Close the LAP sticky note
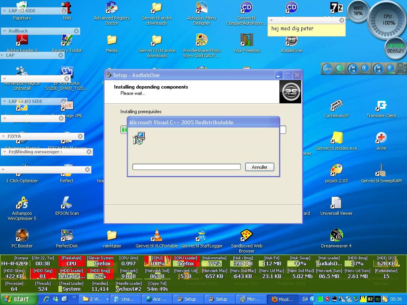 [x=61, y=55]
